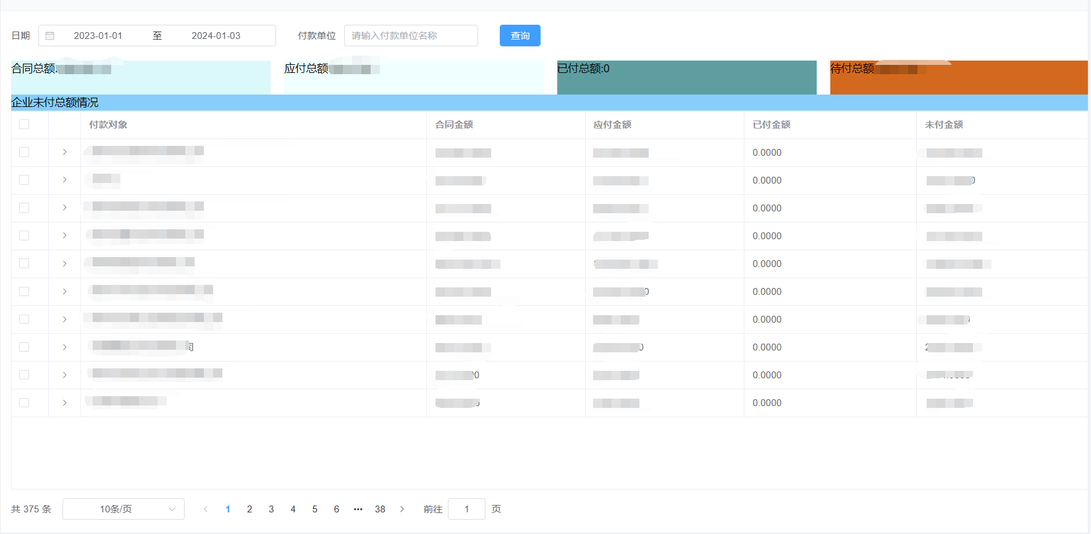The height and width of the screenshot is (534, 1091).
Task: Check the seventh table row checkbox
Action: 24,319
